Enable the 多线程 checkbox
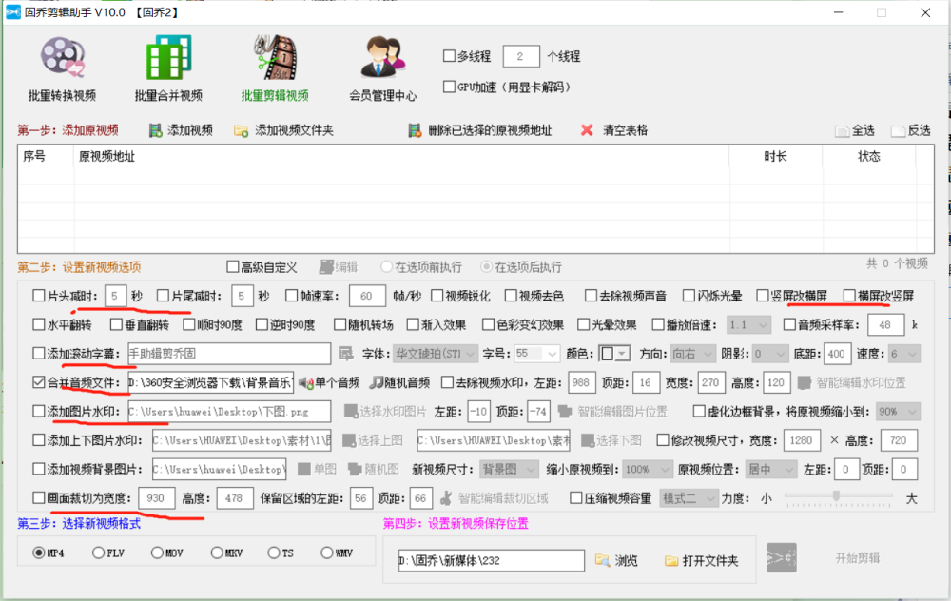Viewport: 951px width, 601px height. tap(449, 56)
